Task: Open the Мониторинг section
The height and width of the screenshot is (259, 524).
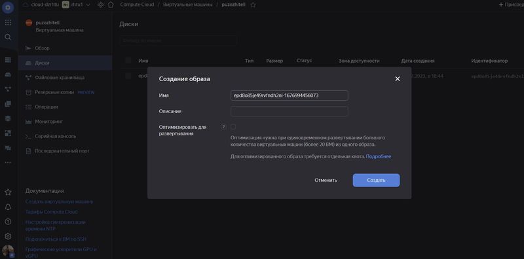Action: pos(65,122)
